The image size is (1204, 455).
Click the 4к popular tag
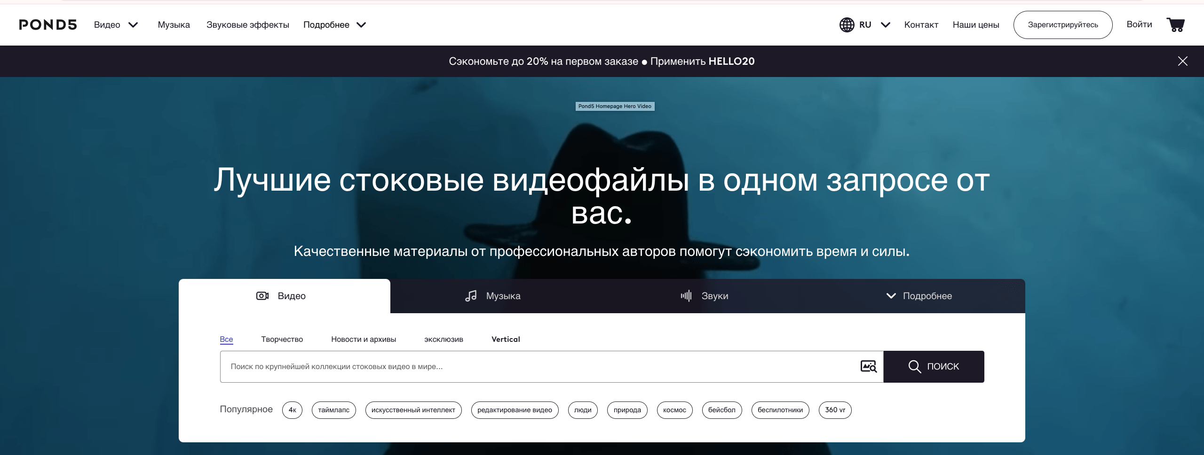pyautogui.click(x=292, y=410)
